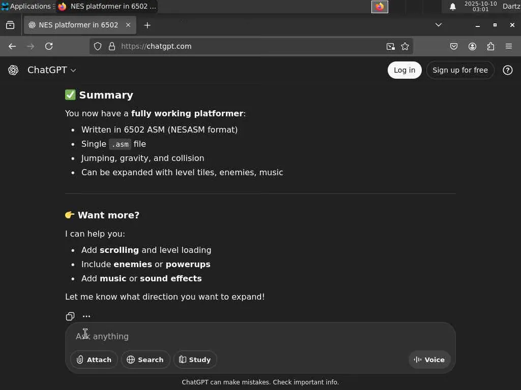521x390 pixels.
Task: Click the translate page icon in address bar
Action: click(390, 46)
